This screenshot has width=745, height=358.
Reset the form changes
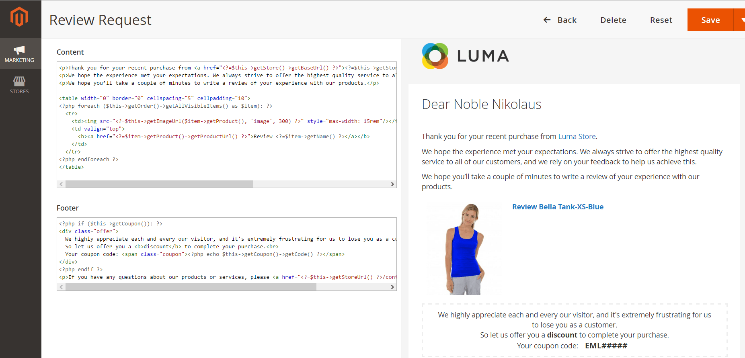pos(661,20)
